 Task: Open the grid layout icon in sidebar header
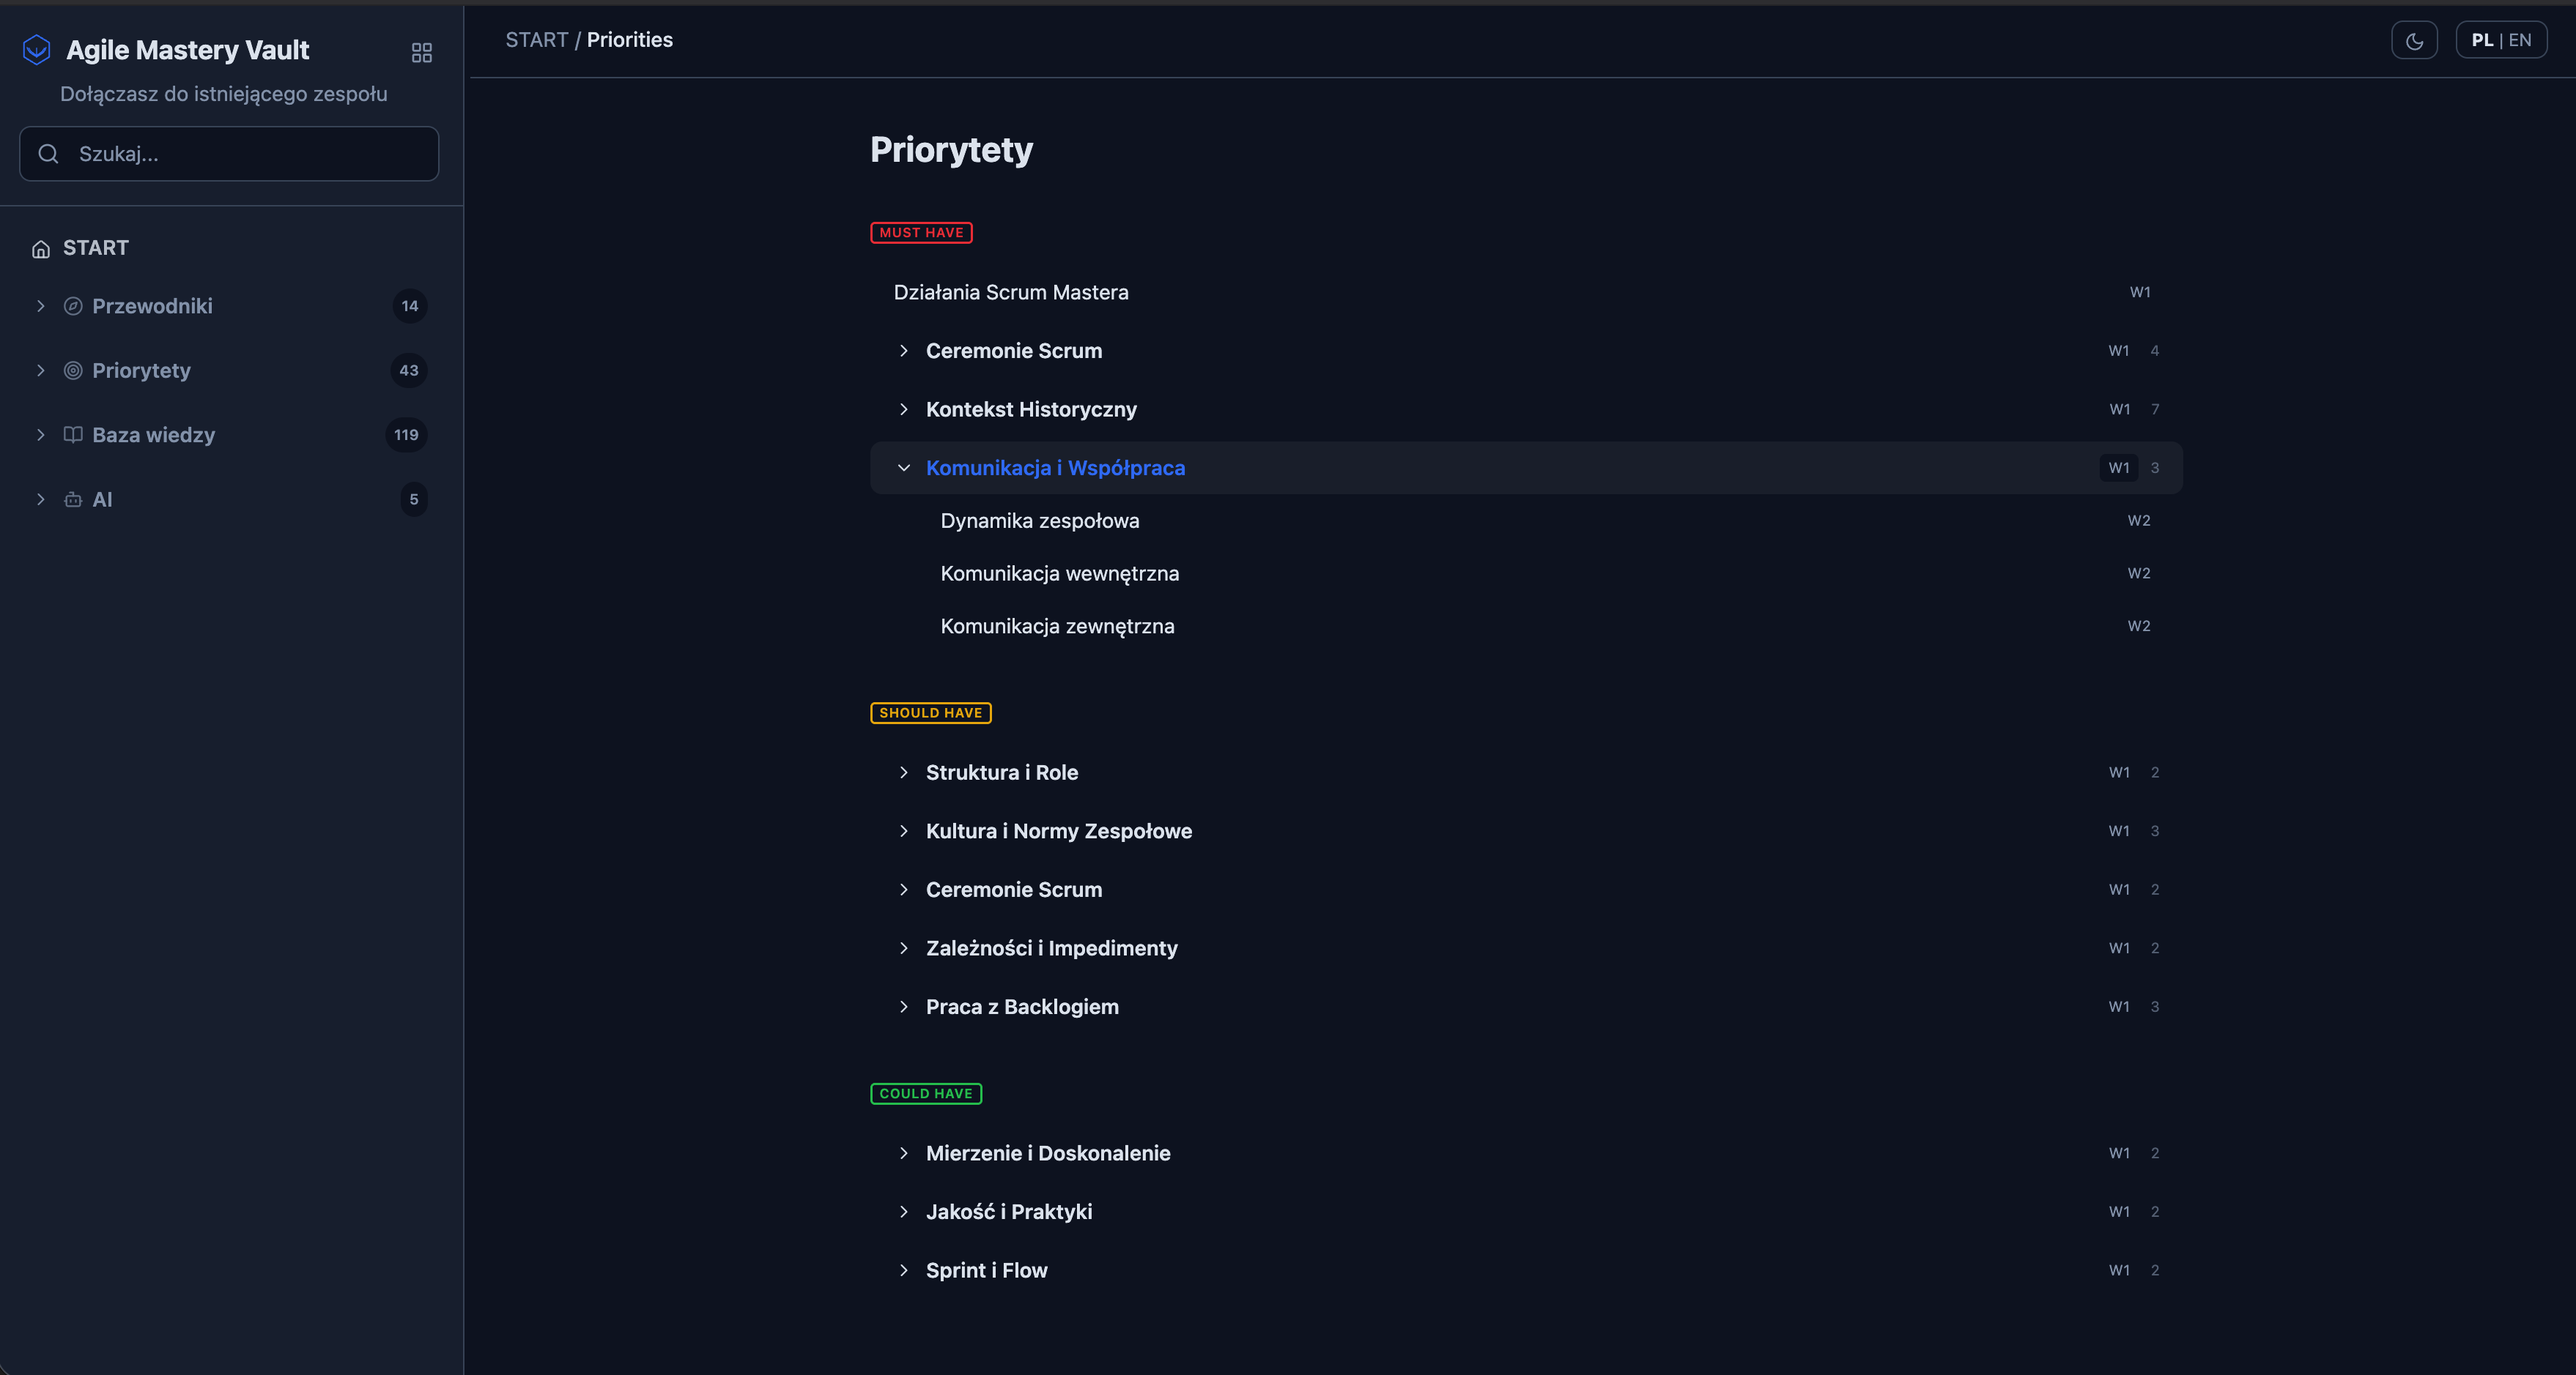pos(421,52)
